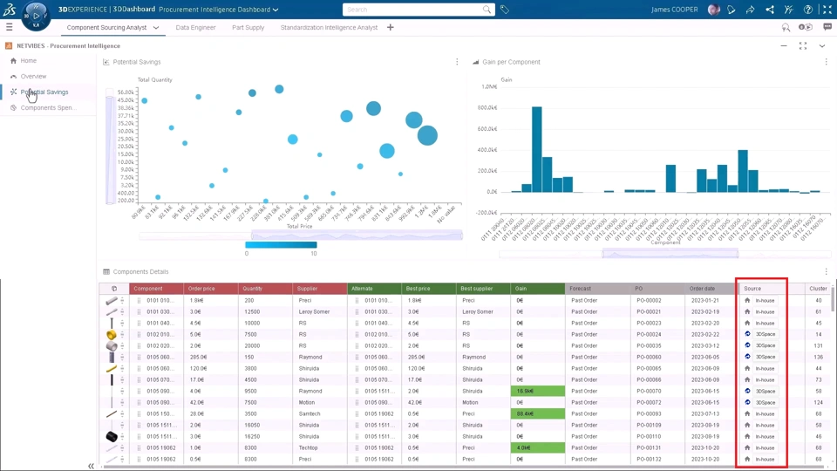Open row menu for PO-00002

122,301
